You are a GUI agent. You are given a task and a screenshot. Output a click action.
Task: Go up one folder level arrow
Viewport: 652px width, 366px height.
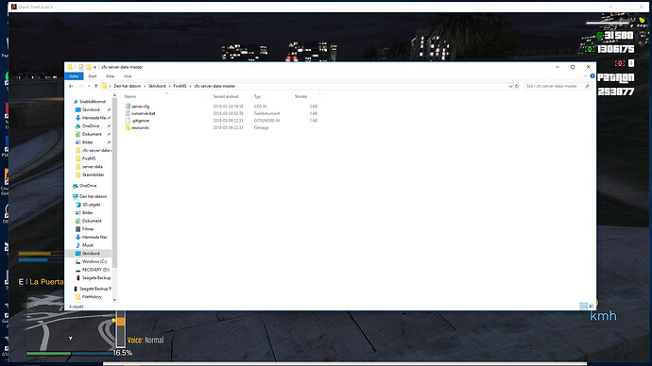click(96, 87)
